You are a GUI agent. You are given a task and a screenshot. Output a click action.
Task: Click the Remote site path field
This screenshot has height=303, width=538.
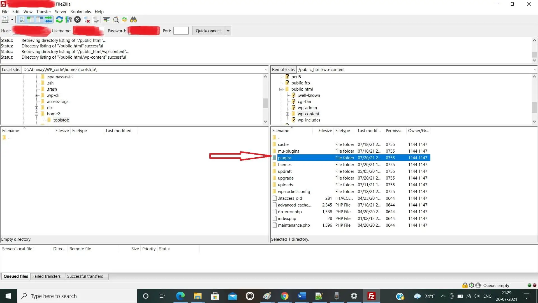414,70
